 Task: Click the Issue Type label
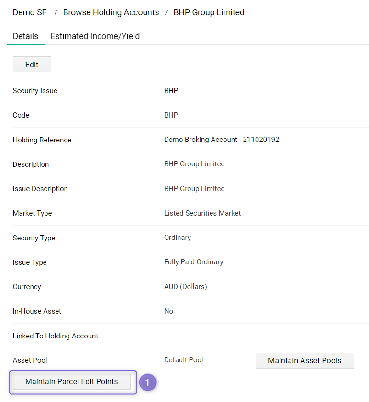(30, 262)
